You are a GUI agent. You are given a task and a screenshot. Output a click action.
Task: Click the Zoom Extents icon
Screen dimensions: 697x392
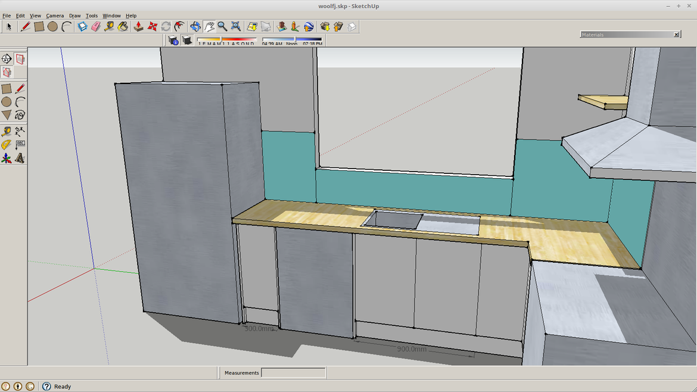click(235, 26)
